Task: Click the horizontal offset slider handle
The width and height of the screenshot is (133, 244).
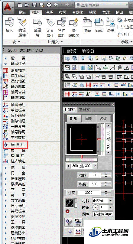Action: click(82, 156)
